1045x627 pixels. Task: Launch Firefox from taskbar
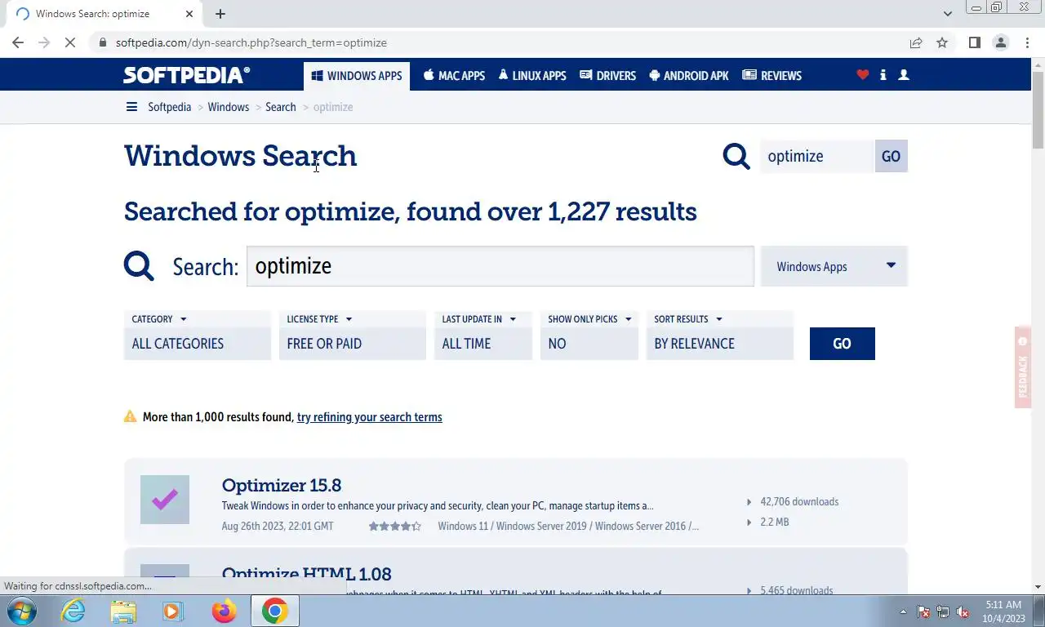(x=224, y=611)
